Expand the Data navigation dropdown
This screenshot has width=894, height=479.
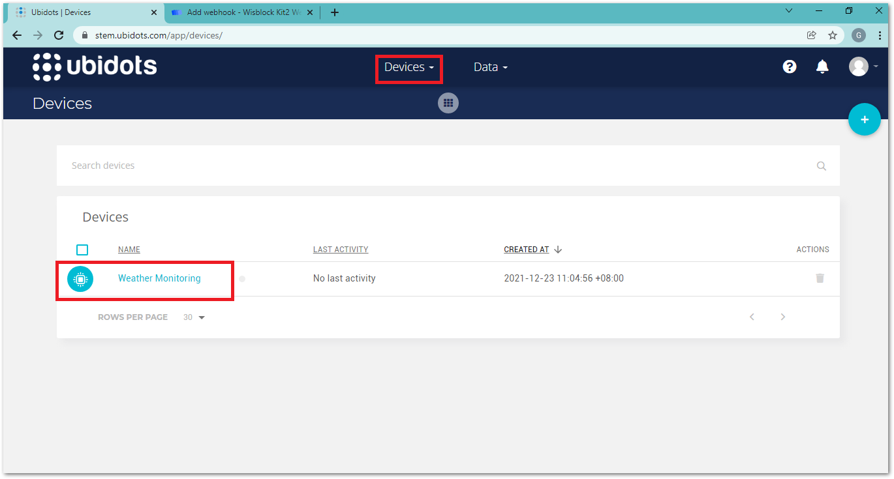pyautogui.click(x=490, y=67)
